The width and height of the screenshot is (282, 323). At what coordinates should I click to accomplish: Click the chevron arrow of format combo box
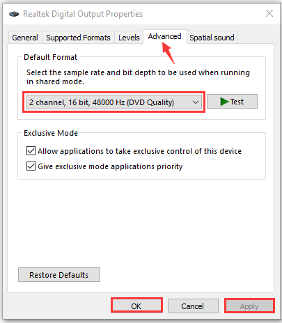(x=196, y=102)
